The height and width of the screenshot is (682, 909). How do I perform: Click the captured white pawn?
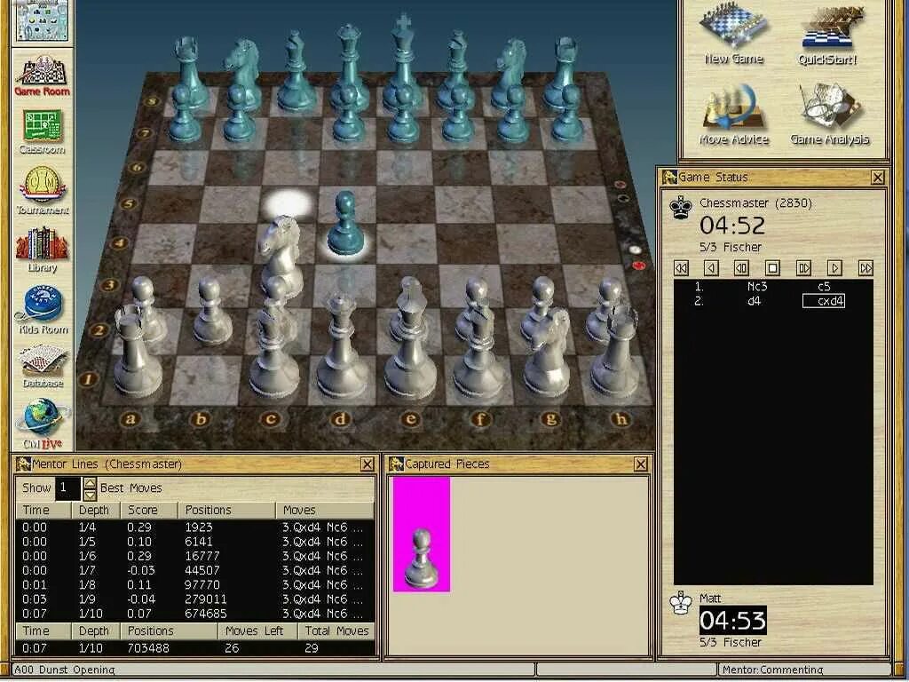pos(422,559)
